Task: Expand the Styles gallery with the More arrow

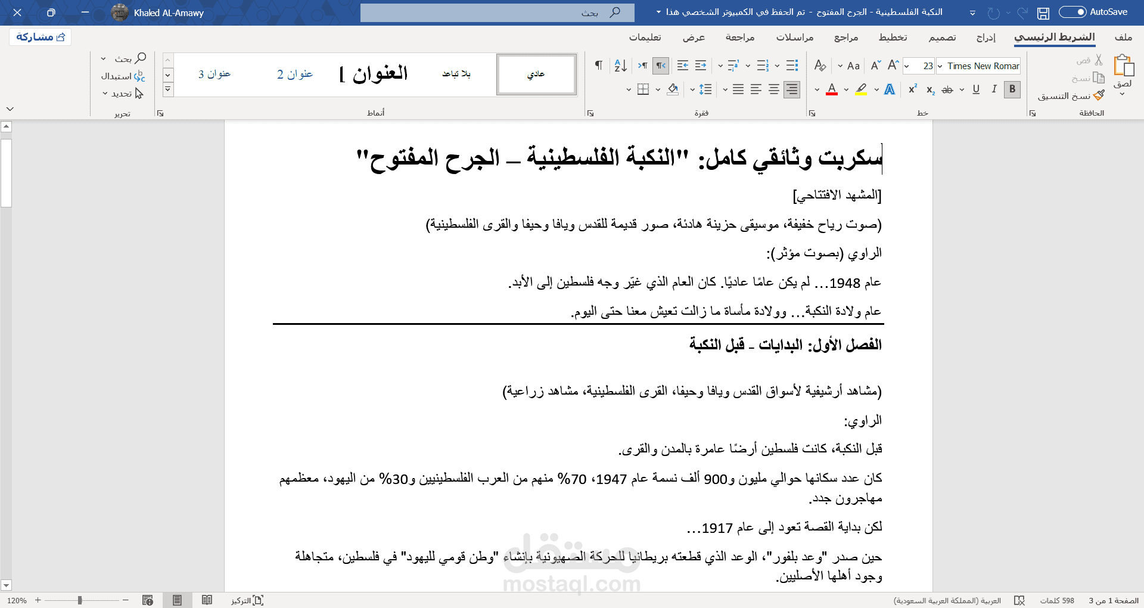Action: (168, 89)
